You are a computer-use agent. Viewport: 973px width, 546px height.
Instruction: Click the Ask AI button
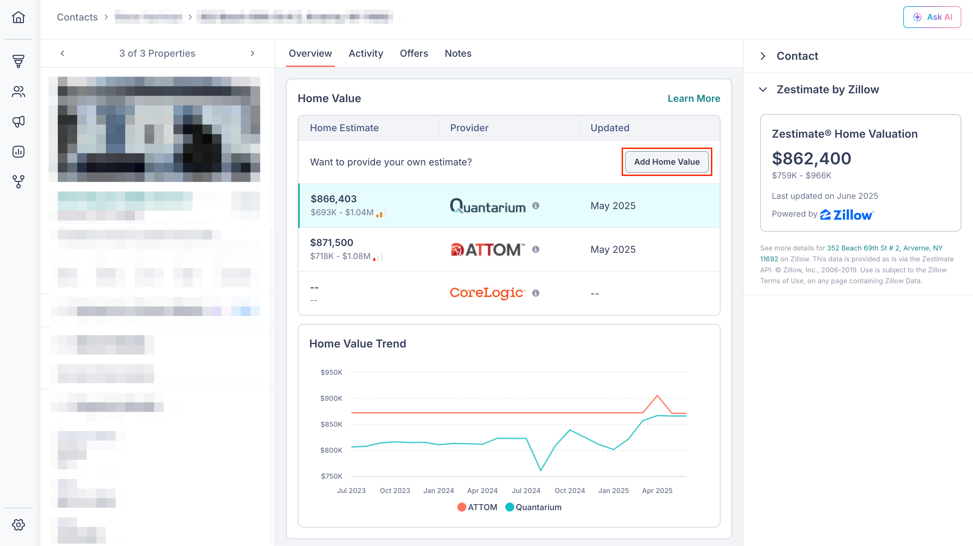pos(932,17)
